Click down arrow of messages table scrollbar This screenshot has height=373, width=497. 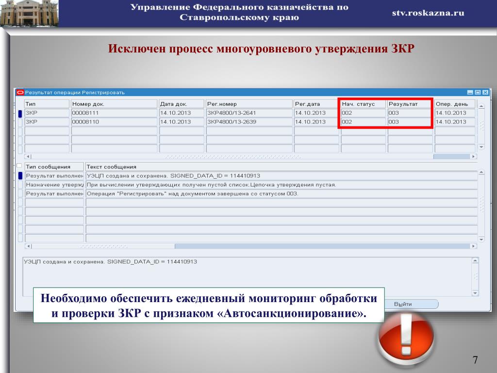point(481,239)
